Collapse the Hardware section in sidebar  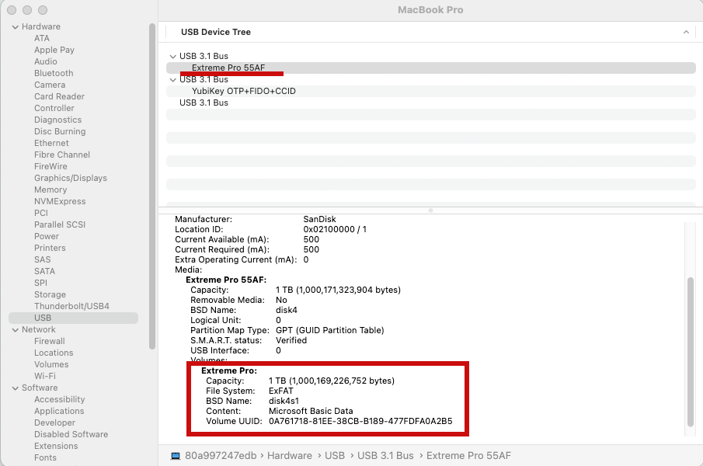[x=16, y=27]
